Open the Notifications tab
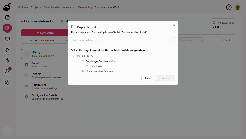 tap(44, 86)
